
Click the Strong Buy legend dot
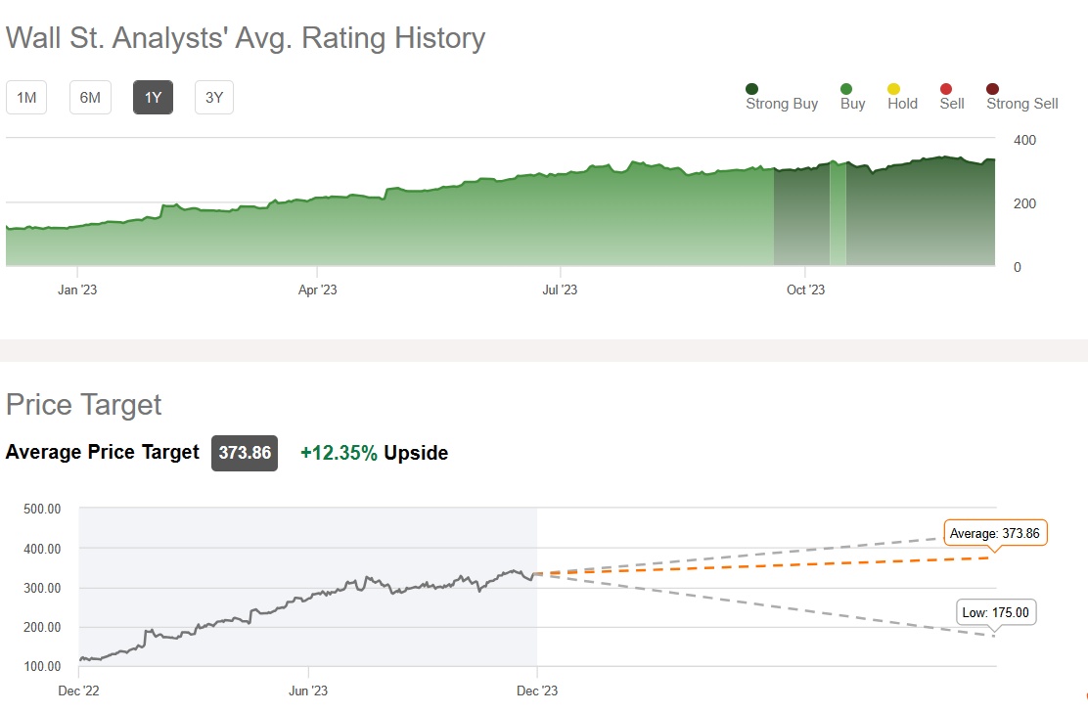coord(751,89)
